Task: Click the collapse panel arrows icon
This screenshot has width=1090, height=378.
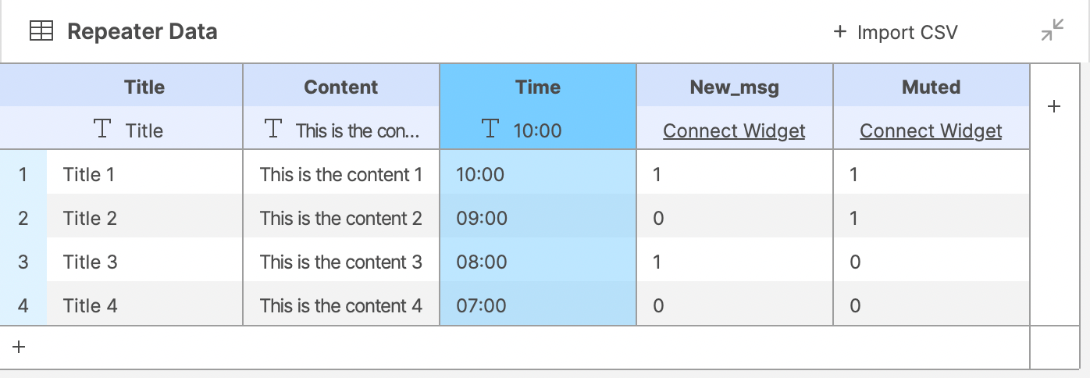Action: coord(1053,30)
